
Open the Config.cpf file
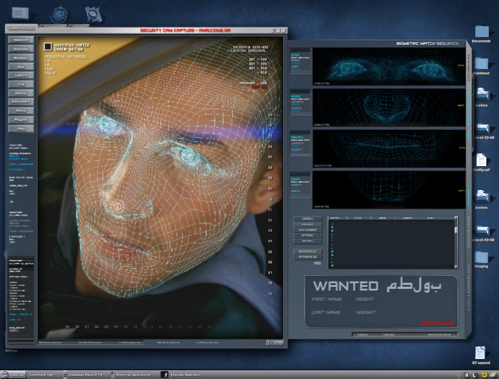[x=481, y=163]
